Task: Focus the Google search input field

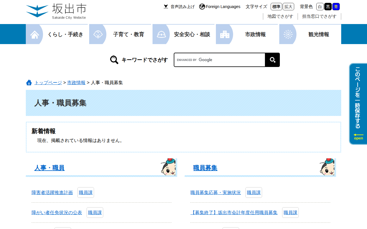Action: (220, 60)
